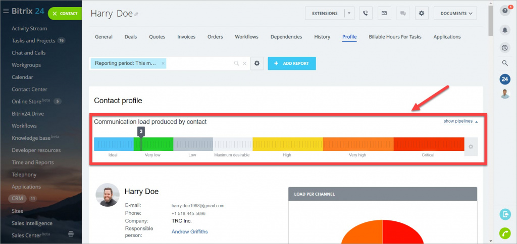Click the ADD REPORT button
The height and width of the screenshot is (244, 517).
(292, 63)
